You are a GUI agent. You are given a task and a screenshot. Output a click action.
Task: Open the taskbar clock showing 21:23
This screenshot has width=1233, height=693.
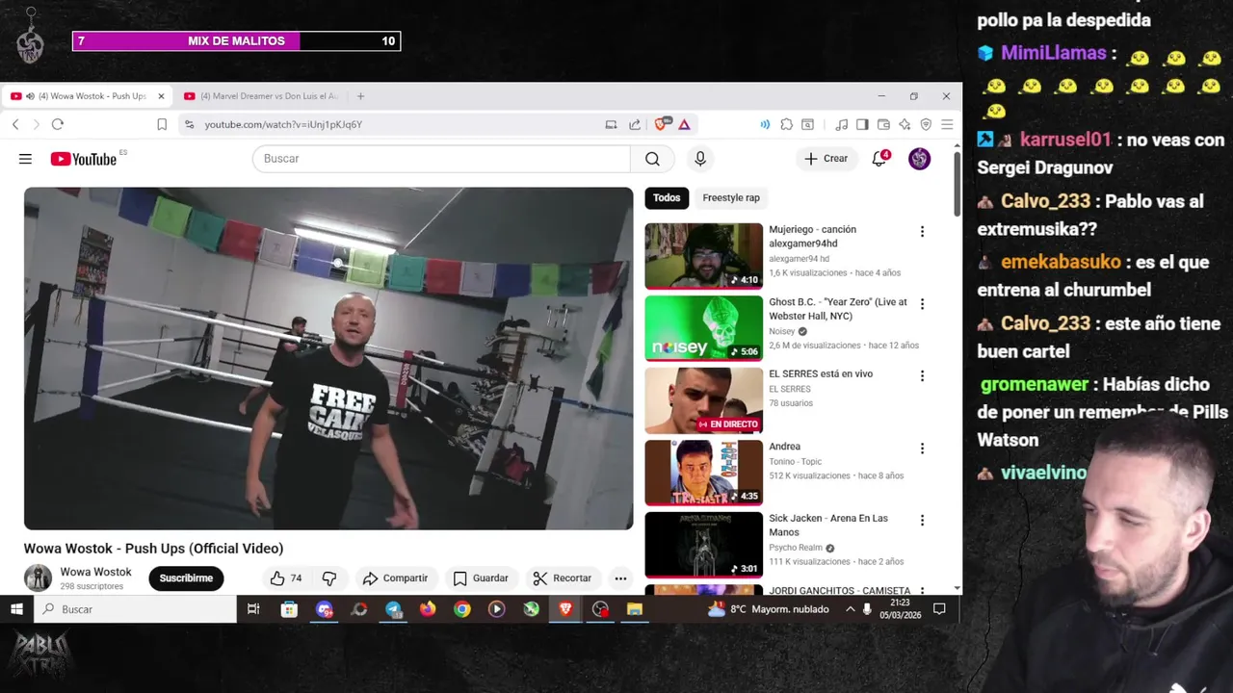901,609
